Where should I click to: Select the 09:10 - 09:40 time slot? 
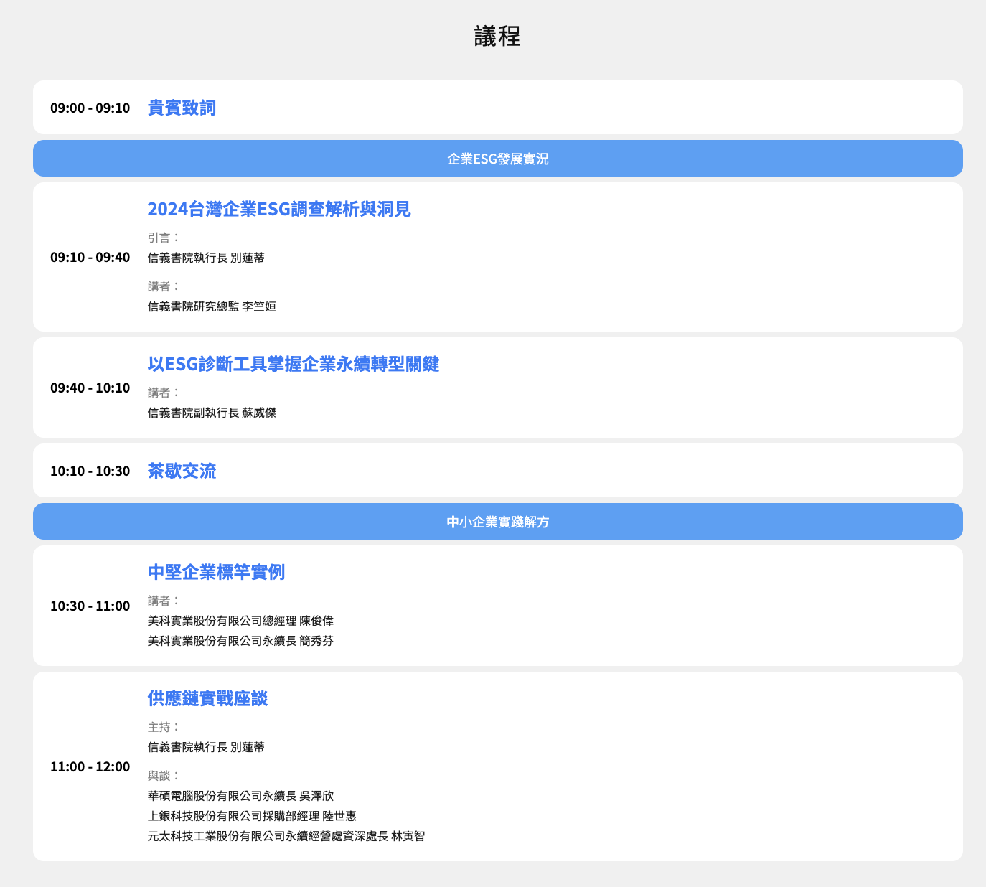pyautogui.click(x=90, y=257)
